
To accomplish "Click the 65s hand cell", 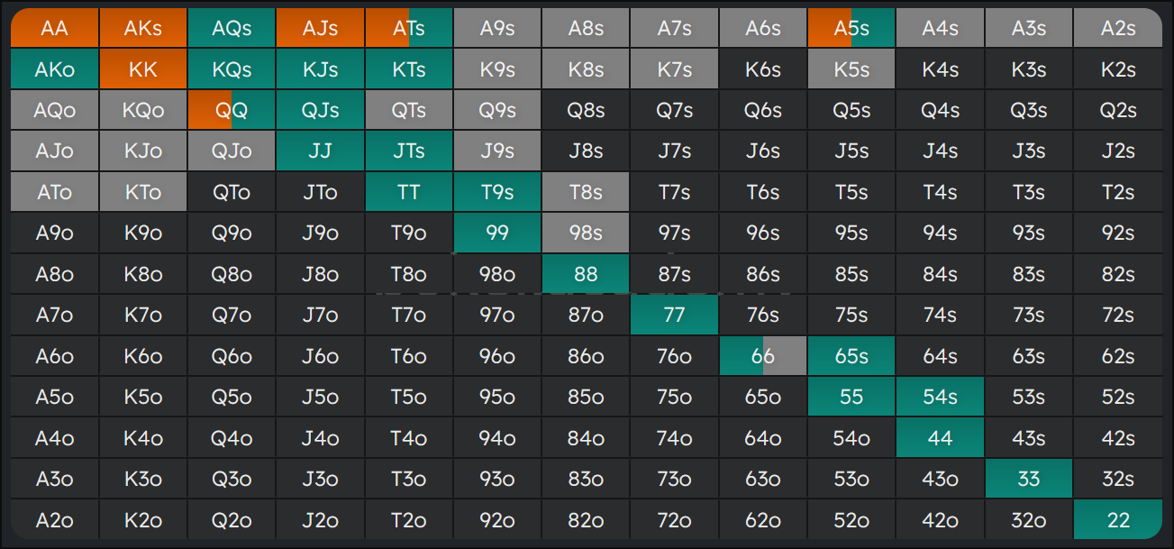I will pyautogui.click(x=851, y=356).
